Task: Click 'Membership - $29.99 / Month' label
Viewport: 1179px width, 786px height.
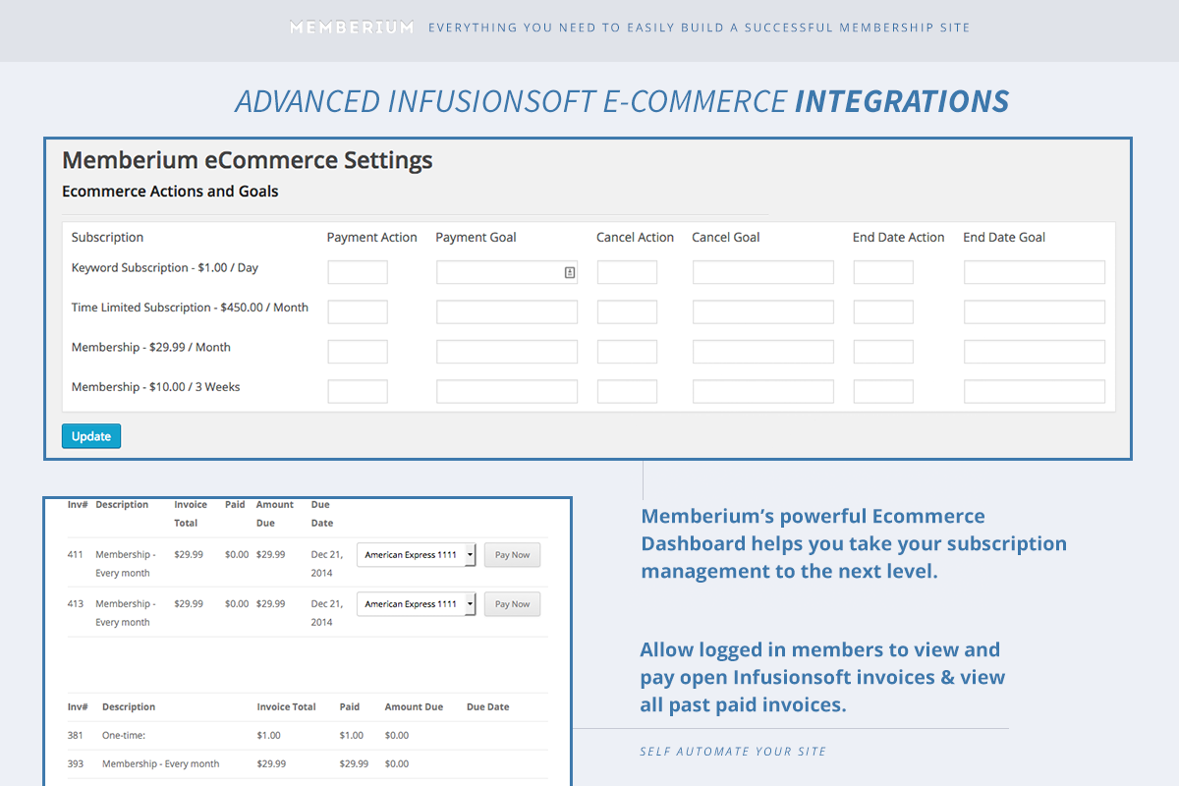Action: (151, 347)
